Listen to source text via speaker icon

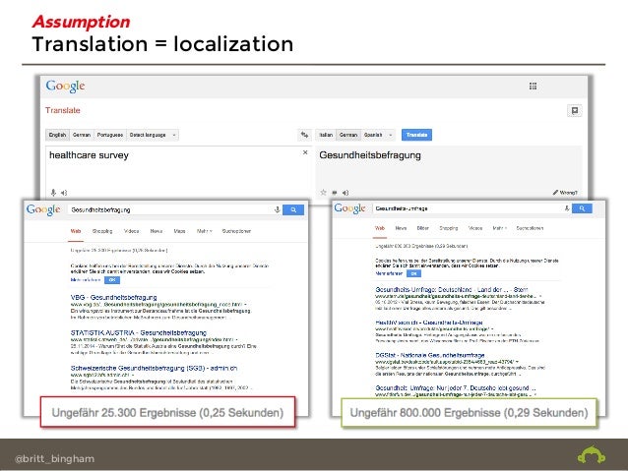click(64, 193)
